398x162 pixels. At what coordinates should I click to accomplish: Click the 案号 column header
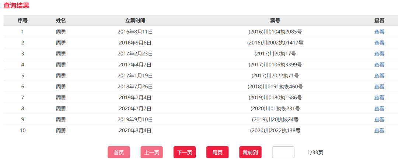[275, 21]
